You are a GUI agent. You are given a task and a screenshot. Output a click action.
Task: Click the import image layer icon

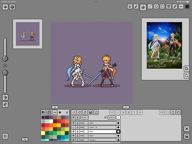(x=91, y=112)
